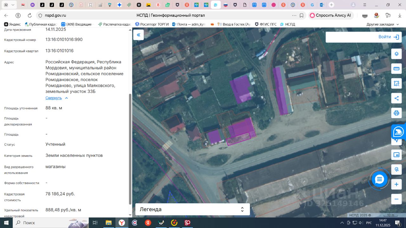The image size is (406, 228).
Task: Click the locate search target icon
Action: (396, 170)
